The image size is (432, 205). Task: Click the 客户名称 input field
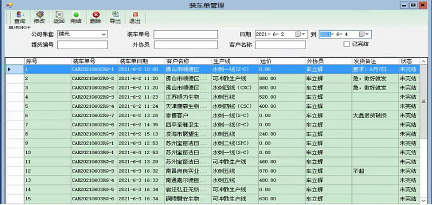[280, 45]
